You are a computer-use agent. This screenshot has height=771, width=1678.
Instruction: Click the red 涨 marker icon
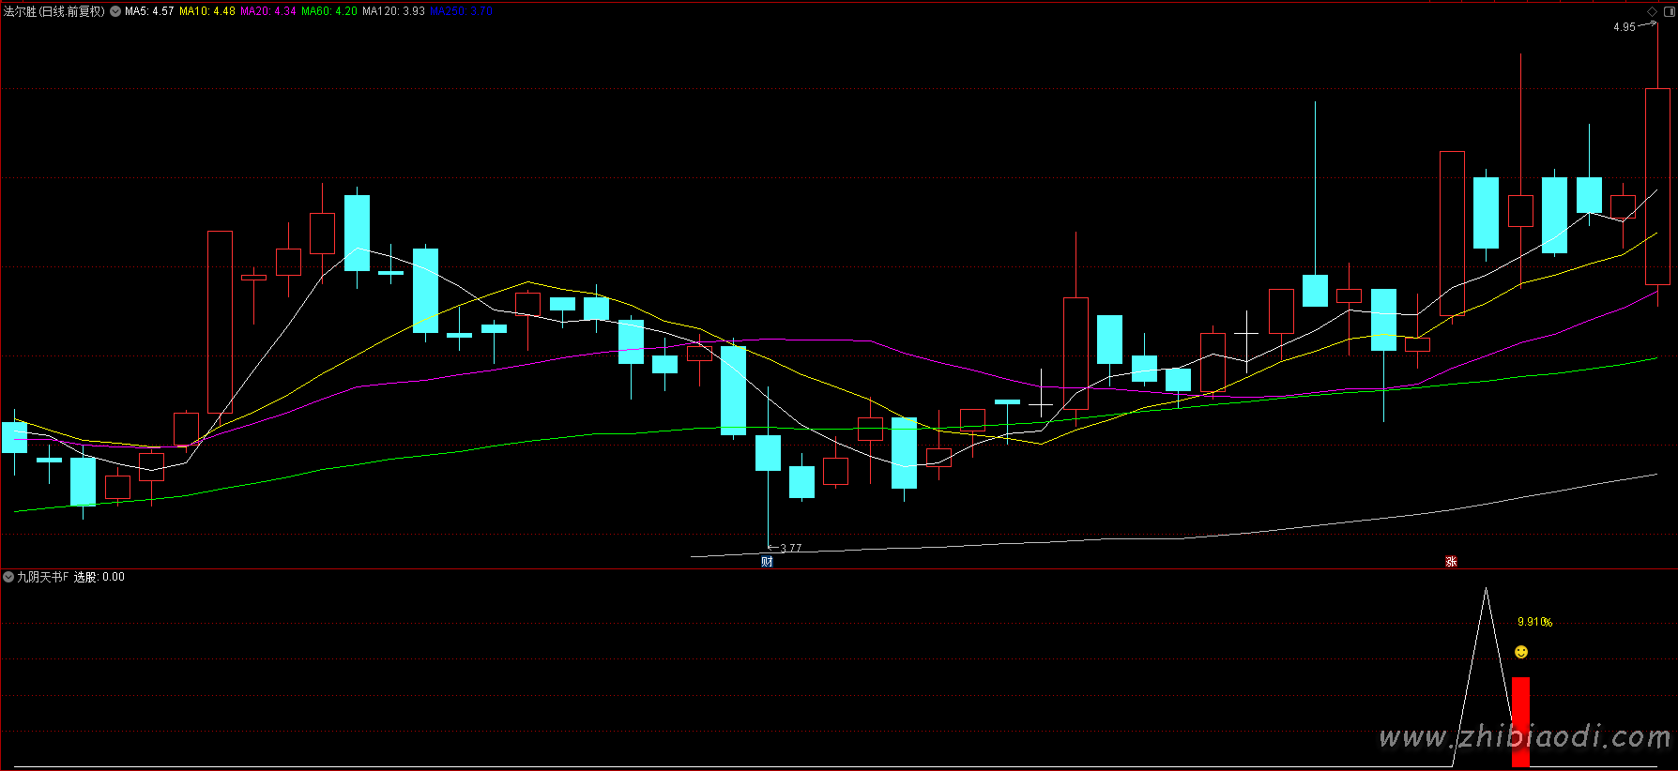1451,562
